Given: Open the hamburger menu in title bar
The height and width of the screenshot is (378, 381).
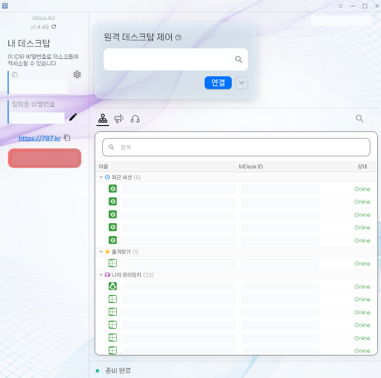Looking at the screenshot, I should [340, 6].
